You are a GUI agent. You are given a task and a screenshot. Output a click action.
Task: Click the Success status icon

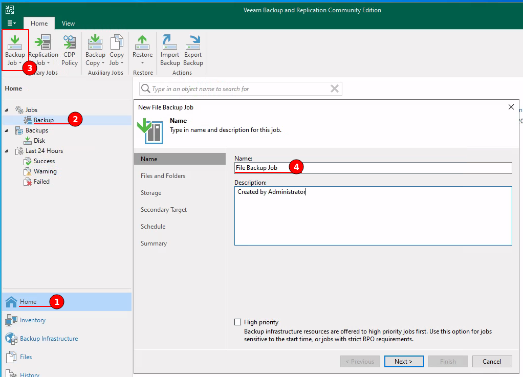tap(27, 161)
